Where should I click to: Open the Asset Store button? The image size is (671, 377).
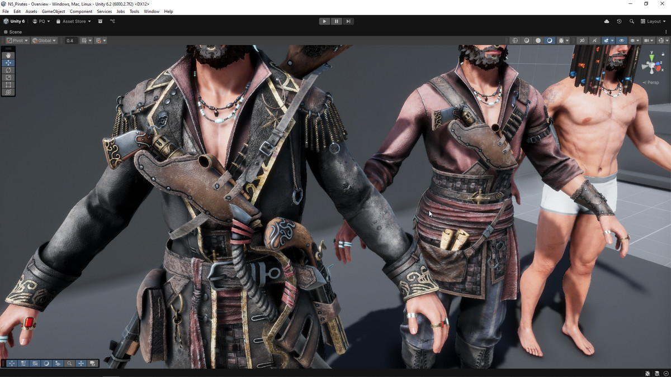click(74, 21)
